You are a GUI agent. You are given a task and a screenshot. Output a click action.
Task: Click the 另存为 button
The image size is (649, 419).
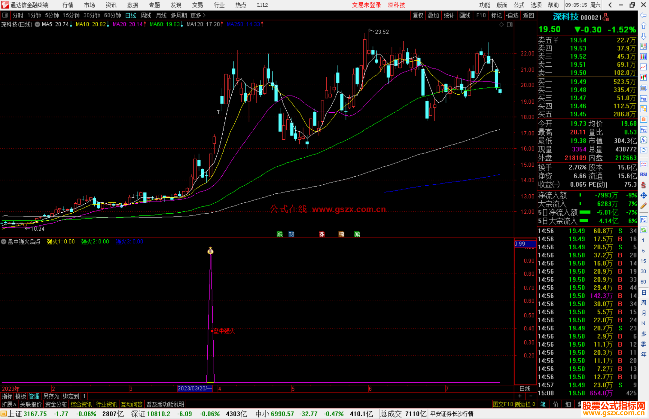tap(51, 396)
